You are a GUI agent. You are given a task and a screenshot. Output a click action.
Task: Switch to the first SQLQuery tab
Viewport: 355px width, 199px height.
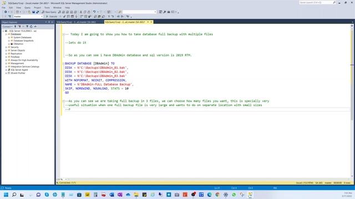[76, 22]
